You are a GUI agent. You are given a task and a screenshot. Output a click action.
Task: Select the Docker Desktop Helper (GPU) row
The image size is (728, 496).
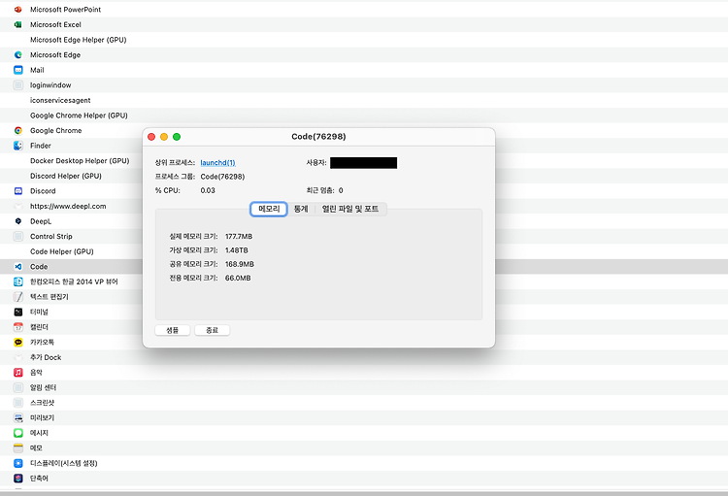(71, 161)
